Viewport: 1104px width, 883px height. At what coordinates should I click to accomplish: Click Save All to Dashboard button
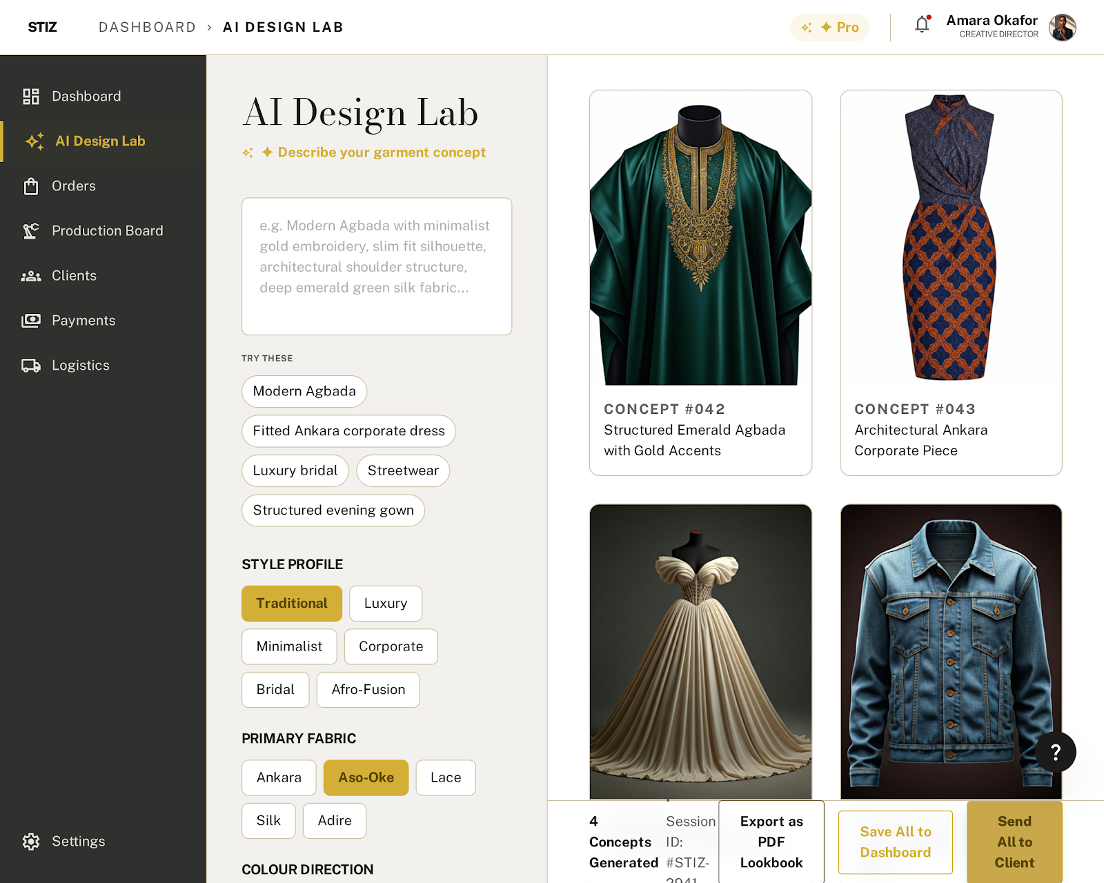tap(896, 842)
